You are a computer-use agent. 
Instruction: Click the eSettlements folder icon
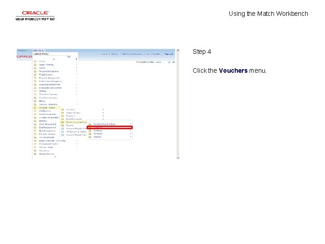pyautogui.click(x=35, y=111)
